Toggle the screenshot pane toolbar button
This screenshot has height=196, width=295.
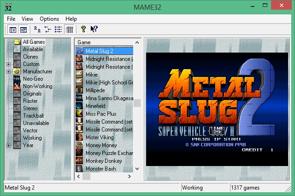click(x=24, y=30)
